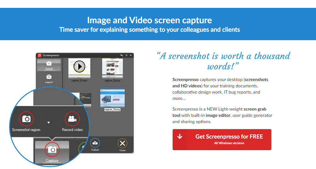The width and height of the screenshot is (316, 169).
Task: Click the 'Image and Video screen capture' heading
Action: (150, 20)
